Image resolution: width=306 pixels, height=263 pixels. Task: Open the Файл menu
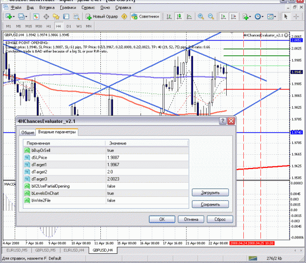16,8
